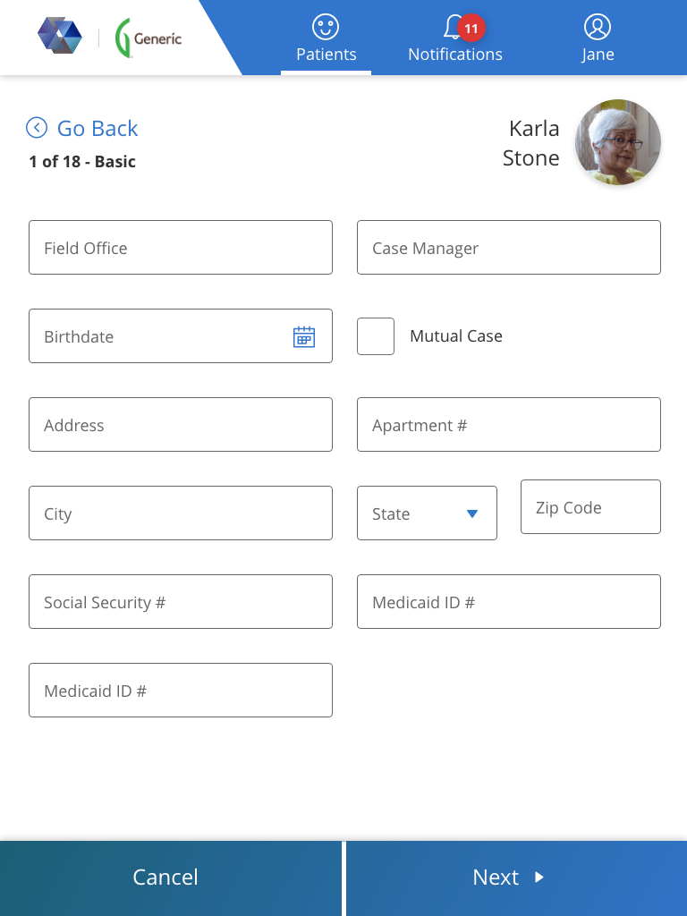The height and width of the screenshot is (916, 687).
Task: Click the Medicaid ID # field below Social Security
Action: (x=181, y=690)
